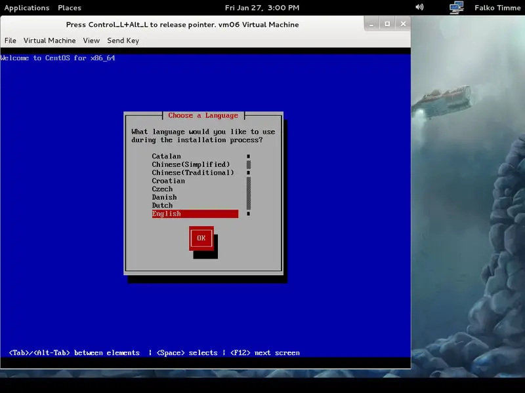Select Dutch in the language list
The height and width of the screenshot is (393, 525).
[x=195, y=205]
